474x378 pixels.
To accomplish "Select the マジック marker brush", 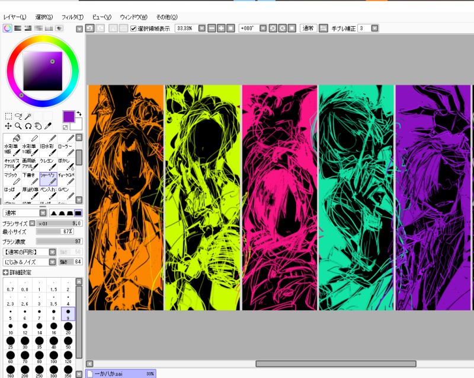I will (x=12, y=178).
